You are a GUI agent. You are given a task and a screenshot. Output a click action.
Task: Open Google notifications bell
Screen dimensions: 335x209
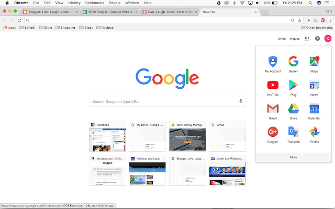point(317,38)
